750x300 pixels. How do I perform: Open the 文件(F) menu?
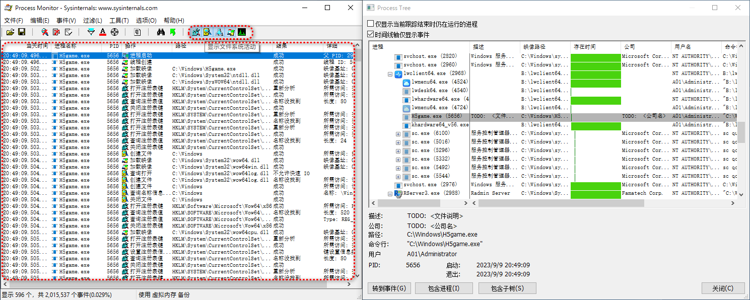[14, 21]
